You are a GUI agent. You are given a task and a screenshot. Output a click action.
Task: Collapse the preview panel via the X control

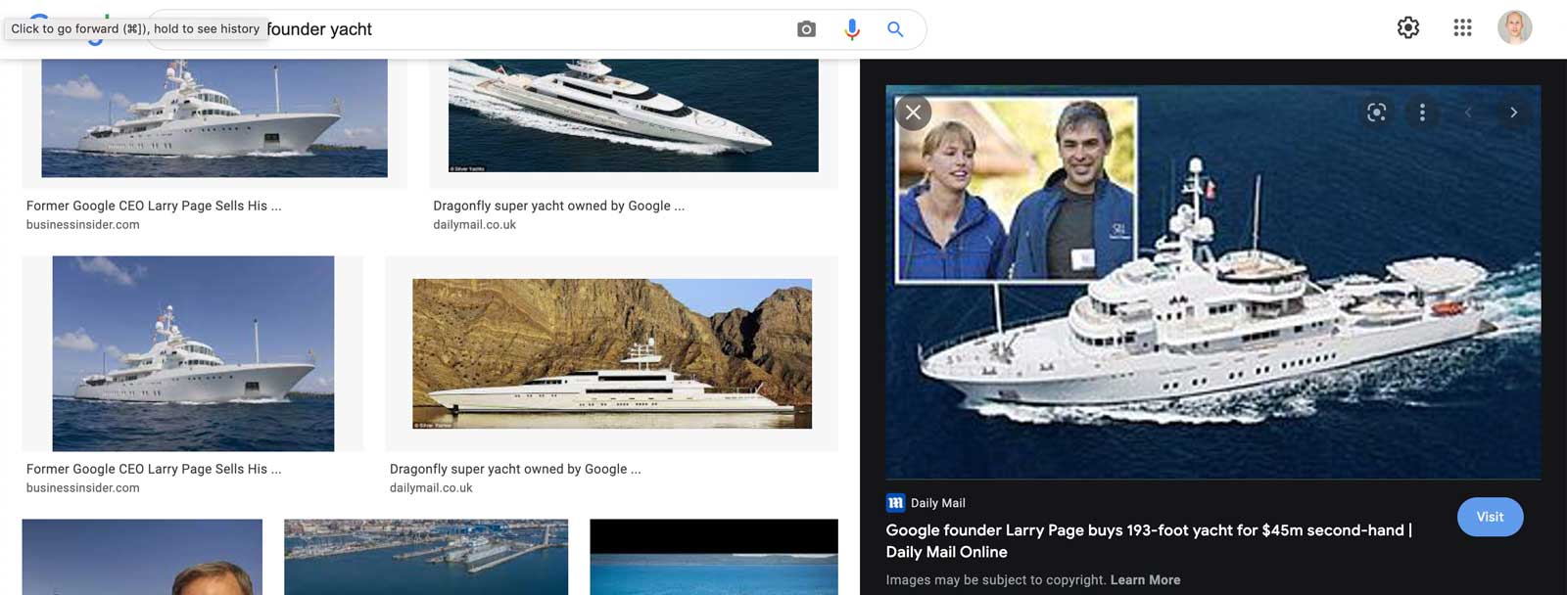pos(914,112)
